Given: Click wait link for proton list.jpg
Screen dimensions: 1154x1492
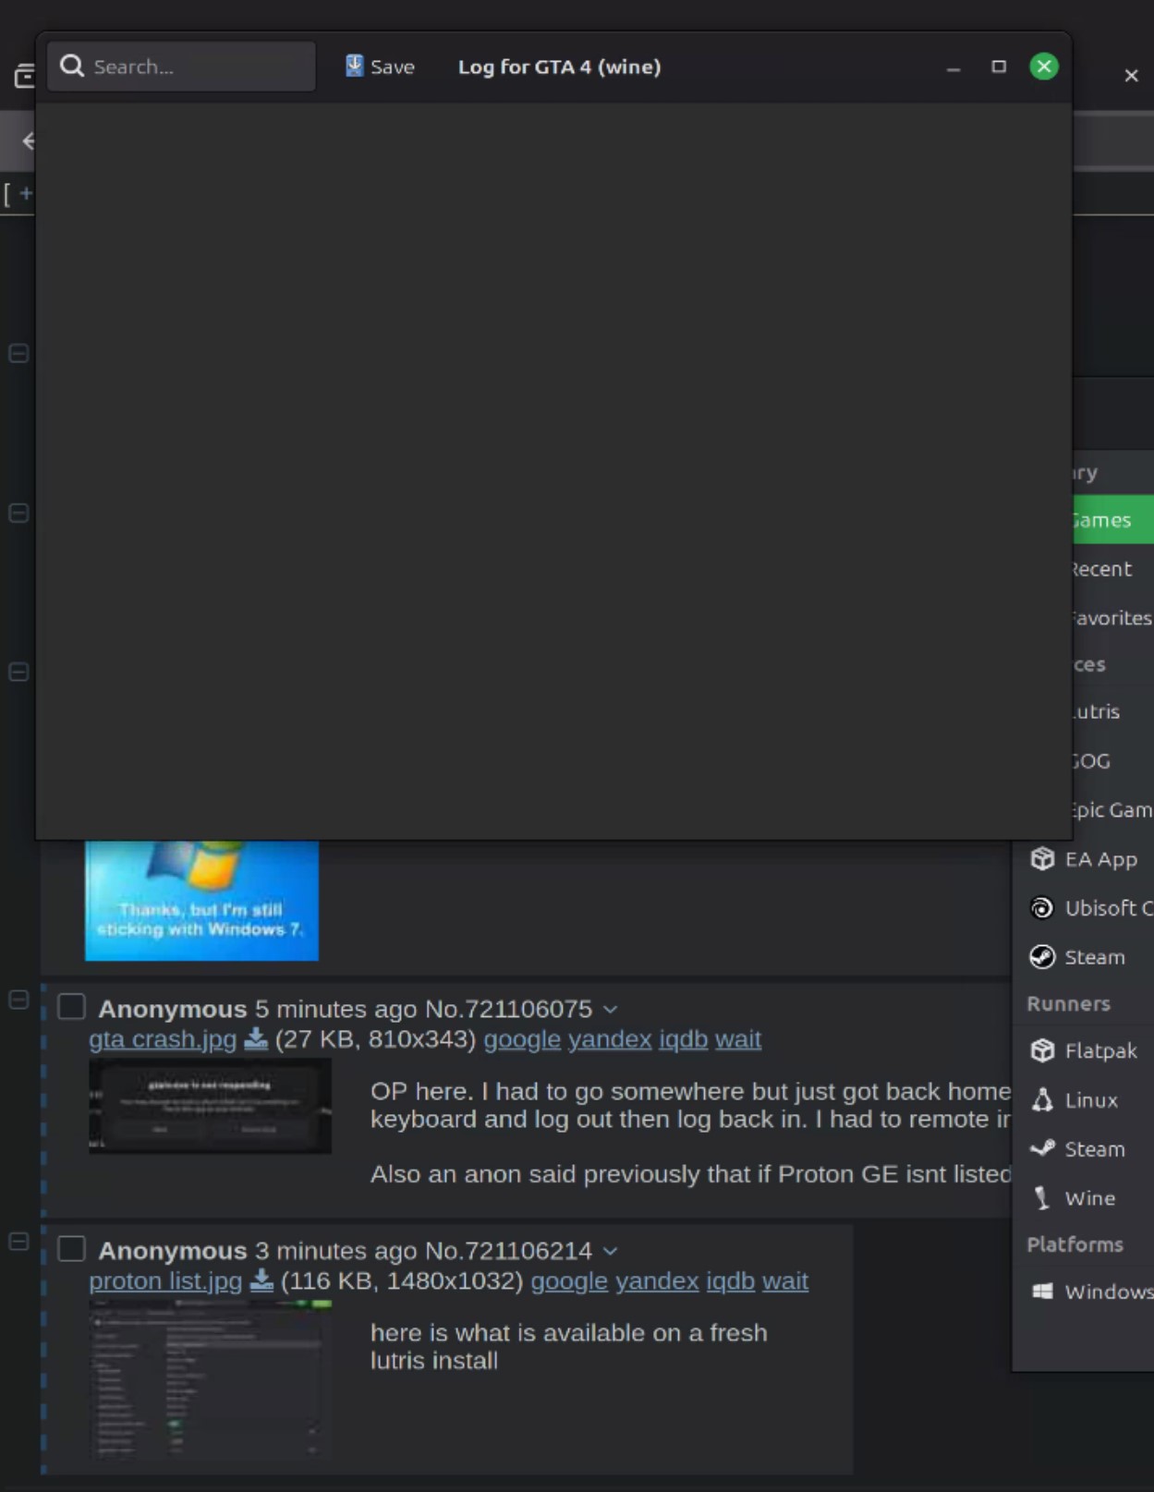Looking at the screenshot, I should point(785,1281).
